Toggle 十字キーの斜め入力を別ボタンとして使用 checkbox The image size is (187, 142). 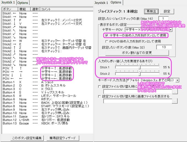[x=107, y=35]
